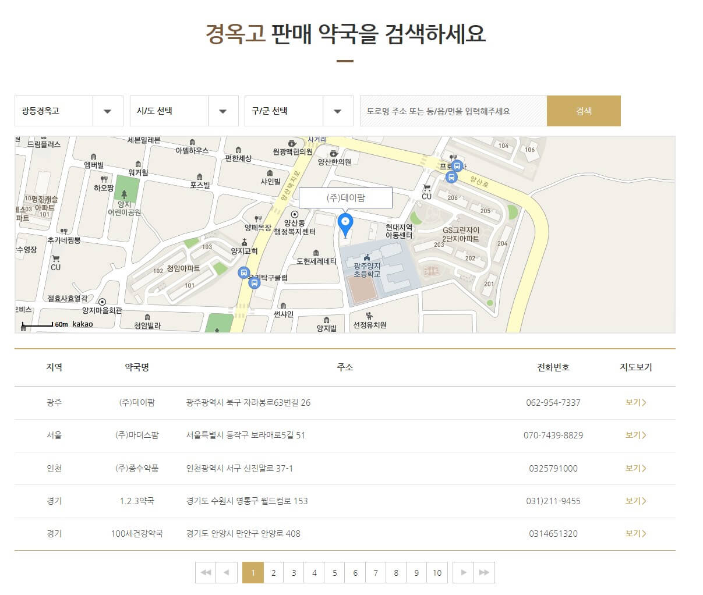This screenshot has width=703, height=595.
Task: Click the 검색 search button
Action: point(584,111)
